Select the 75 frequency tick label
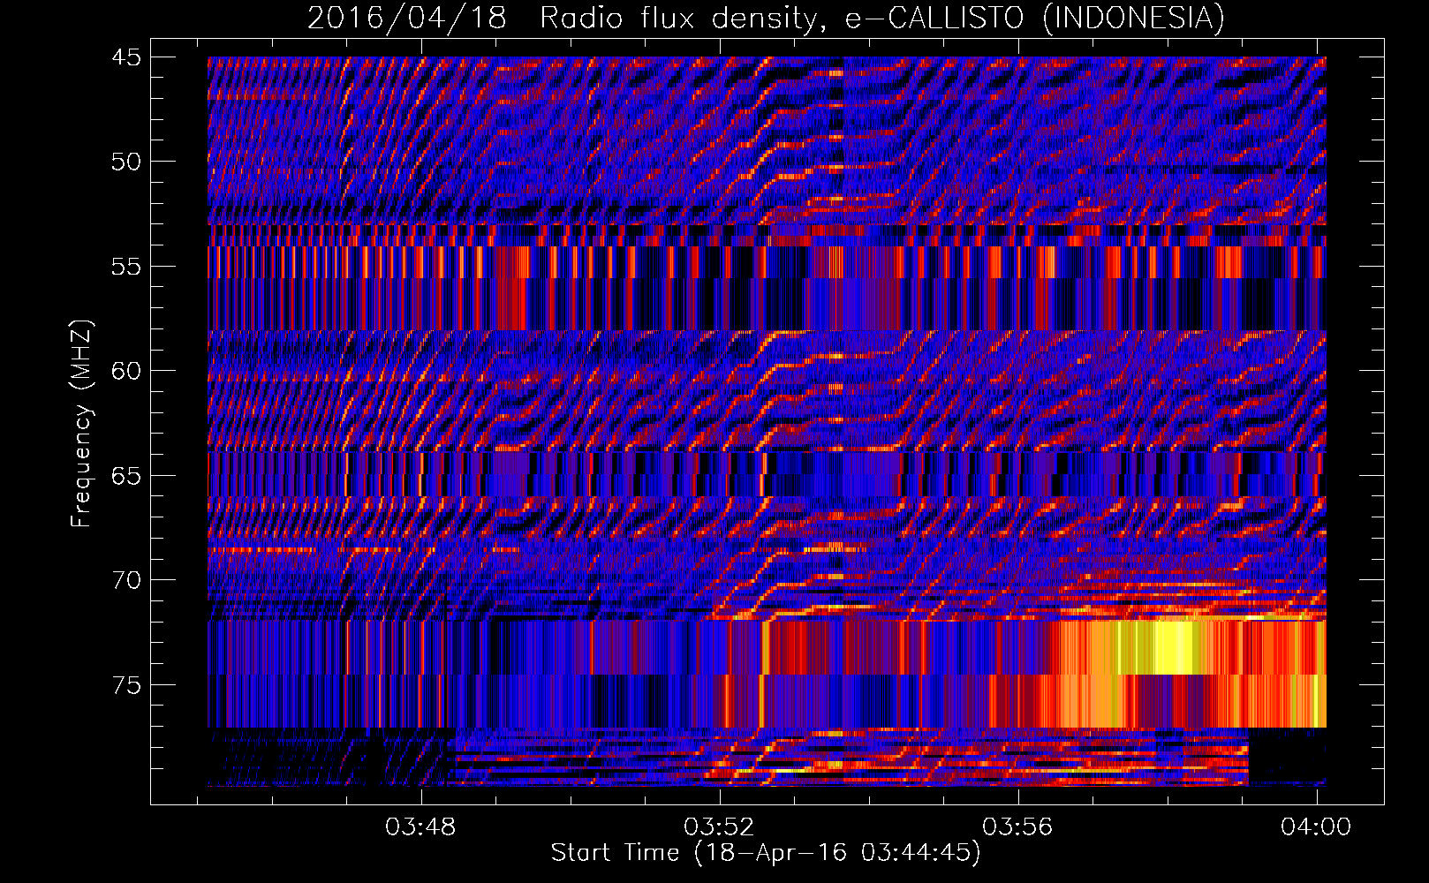Viewport: 1429px width, 883px height. coord(126,685)
